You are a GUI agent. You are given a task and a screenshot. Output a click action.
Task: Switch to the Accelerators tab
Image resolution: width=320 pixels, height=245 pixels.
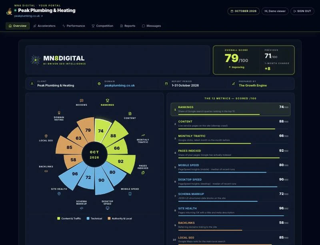44,26
